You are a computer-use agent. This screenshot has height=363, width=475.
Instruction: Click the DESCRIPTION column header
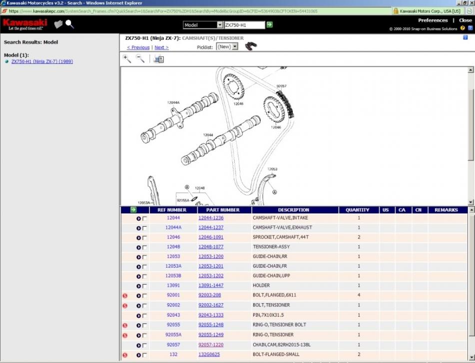click(x=294, y=210)
